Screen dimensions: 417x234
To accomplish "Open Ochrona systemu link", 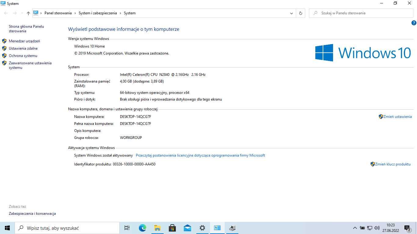I will (23, 56).
